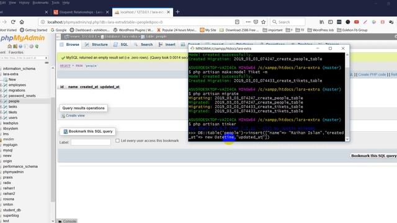
Task: Click green reload navigation panel icon
Action: click(37, 46)
